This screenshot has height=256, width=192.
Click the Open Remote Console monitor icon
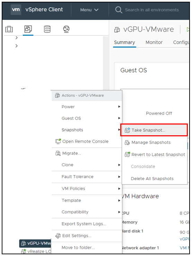[58, 141]
